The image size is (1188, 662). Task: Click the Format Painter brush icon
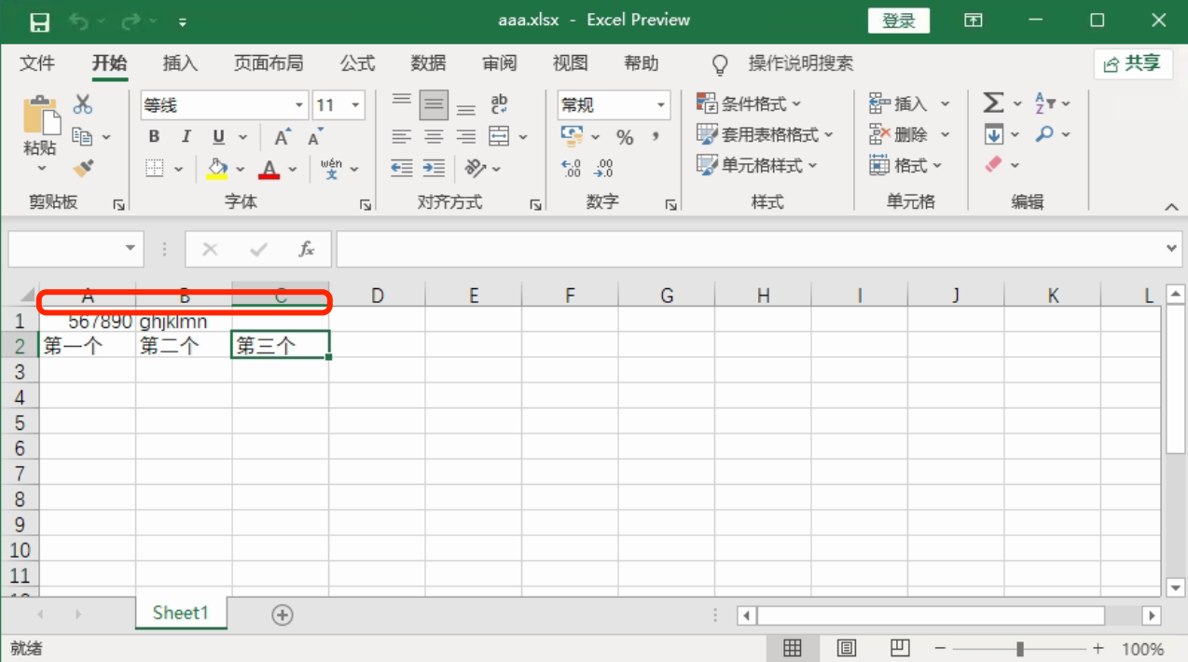[83, 169]
